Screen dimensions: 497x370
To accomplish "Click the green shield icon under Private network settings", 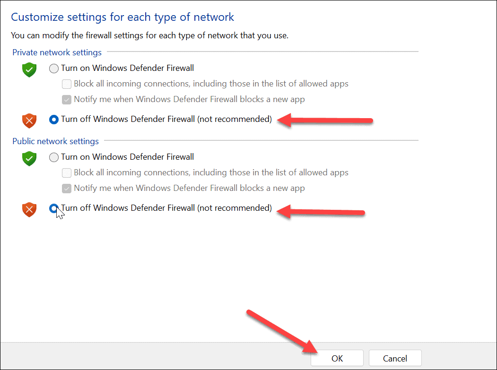I will click(29, 69).
